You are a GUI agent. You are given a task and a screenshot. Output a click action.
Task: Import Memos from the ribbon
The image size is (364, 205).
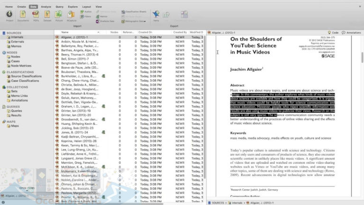coord(102,17)
